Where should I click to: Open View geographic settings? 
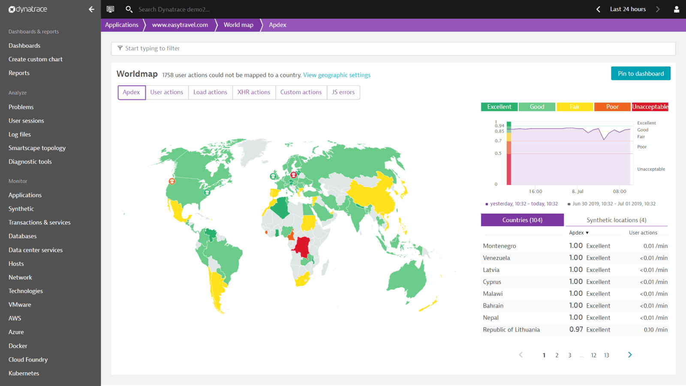[337, 75]
